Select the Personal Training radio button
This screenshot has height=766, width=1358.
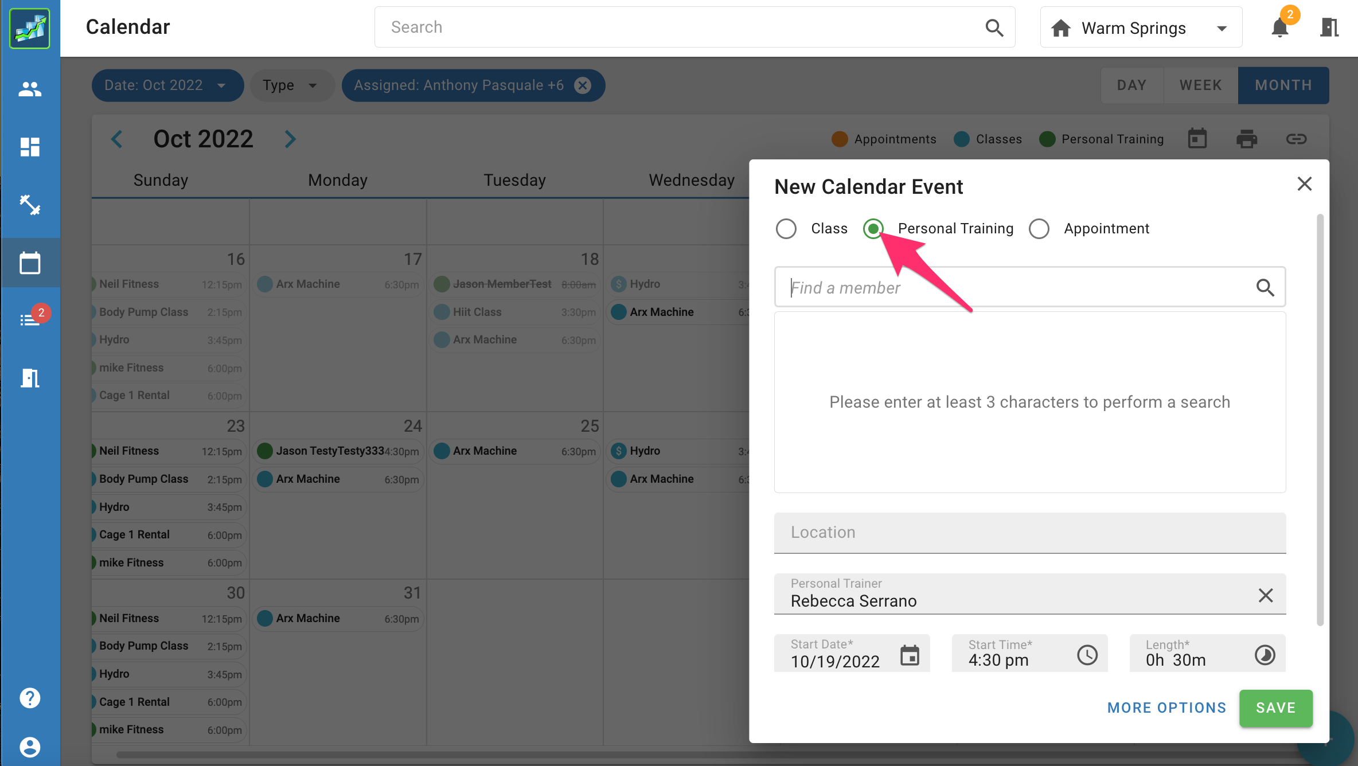point(873,228)
